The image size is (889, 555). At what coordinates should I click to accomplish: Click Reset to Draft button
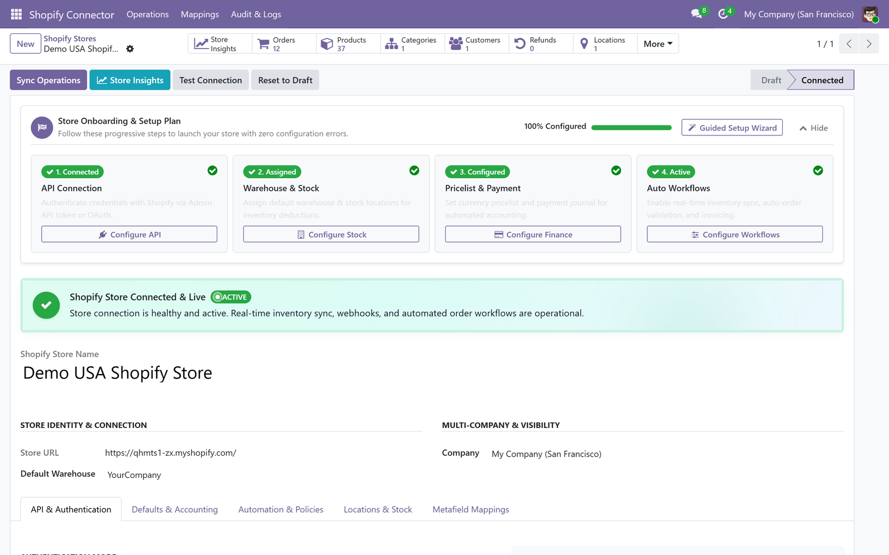(285, 80)
